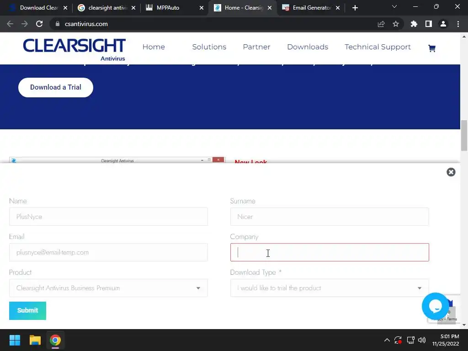Open the Partner navigation item
Screen dimensions: 468x351
click(256, 47)
